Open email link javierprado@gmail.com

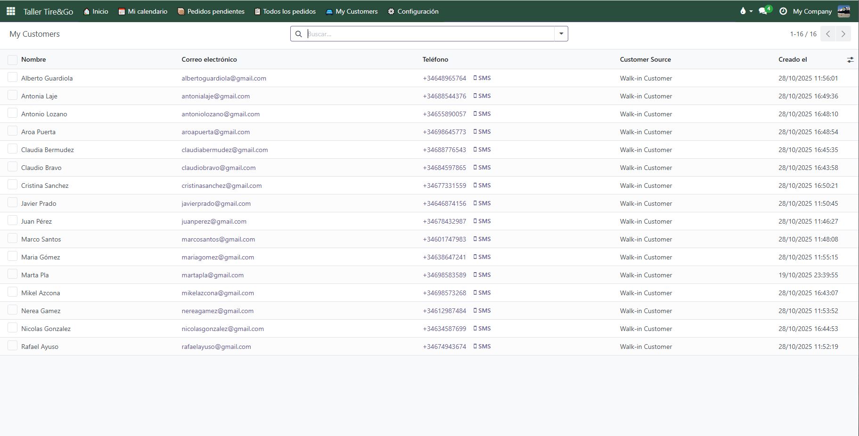coord(216,203)
